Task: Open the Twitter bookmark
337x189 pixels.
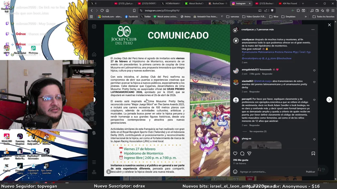Action: point(146,17)
